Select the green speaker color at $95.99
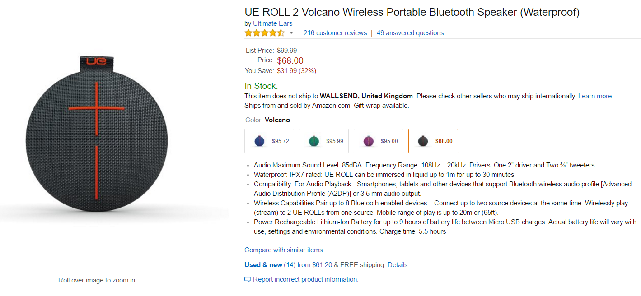This screenshot has width=641, height=296. tap(323, 141)
